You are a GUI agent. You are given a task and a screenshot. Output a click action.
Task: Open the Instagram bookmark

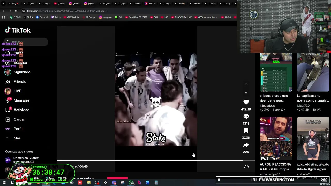coord(106,17)
